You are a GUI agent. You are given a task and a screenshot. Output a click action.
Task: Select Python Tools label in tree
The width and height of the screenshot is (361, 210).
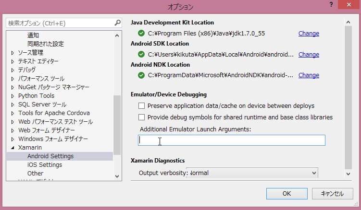coord(37,95)
